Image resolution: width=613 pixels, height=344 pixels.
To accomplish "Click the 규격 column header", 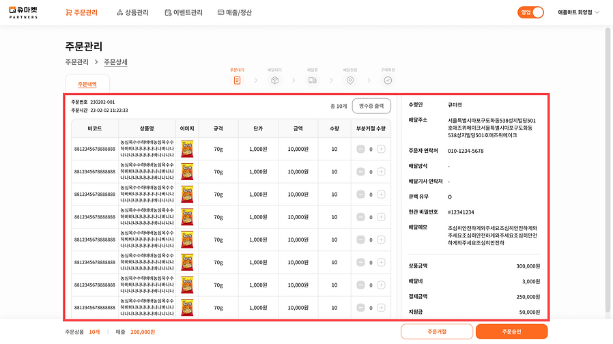I will click(x=218, y=128).
